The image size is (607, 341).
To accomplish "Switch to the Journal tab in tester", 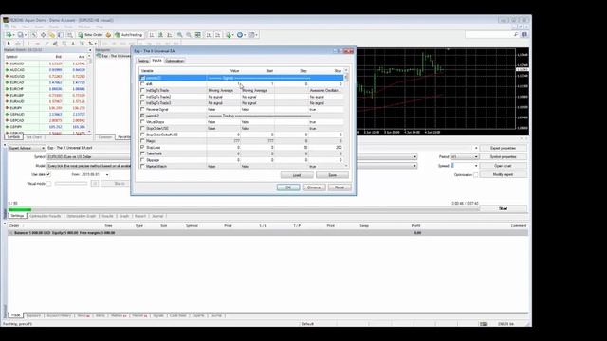I will click(157, 216).
